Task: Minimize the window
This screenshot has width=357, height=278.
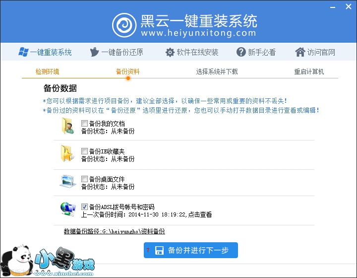Action: (x=333, y=7)
